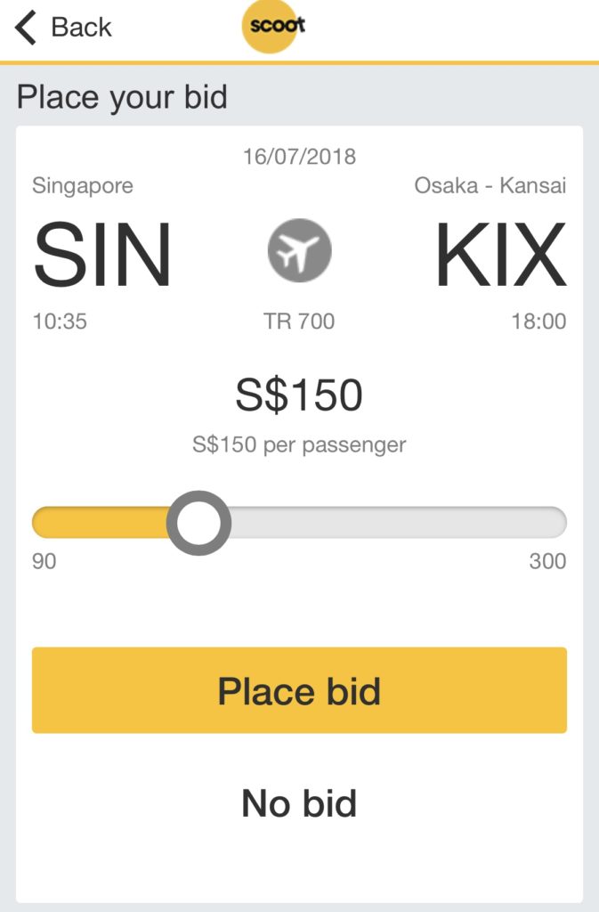Tap the 10:35 departure time

(60, 322)
